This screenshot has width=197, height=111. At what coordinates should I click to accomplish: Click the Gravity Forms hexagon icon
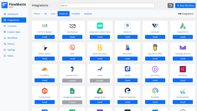45,91
